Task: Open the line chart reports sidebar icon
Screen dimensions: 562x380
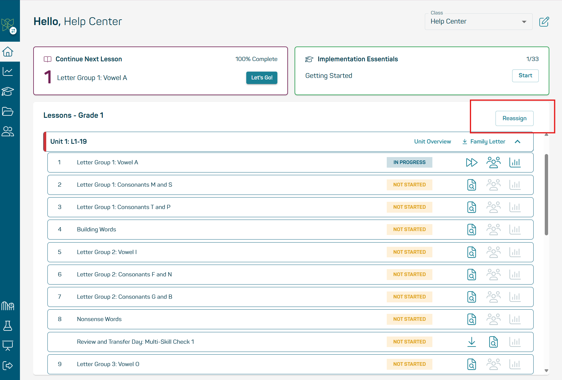Action: pos(8,72)
